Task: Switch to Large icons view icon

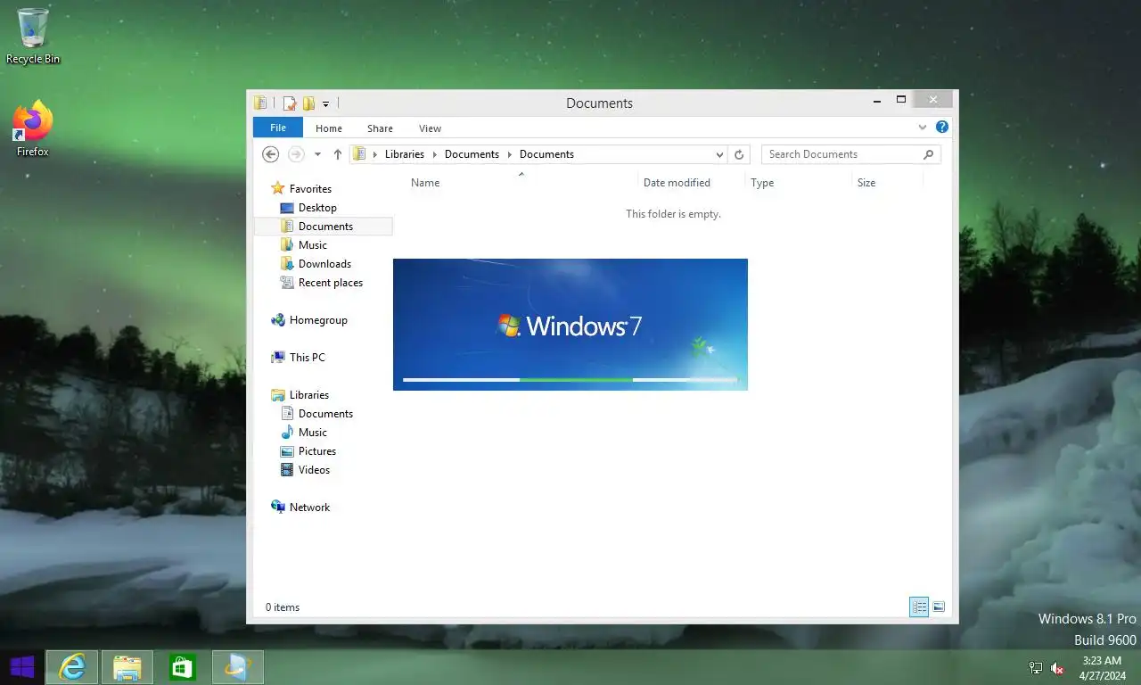Action: (x=939, y=607)
